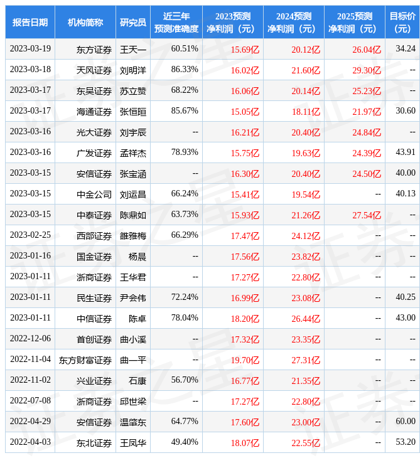
Task: Click the 2024预测净利润 column header
Action: pos(294,23)
